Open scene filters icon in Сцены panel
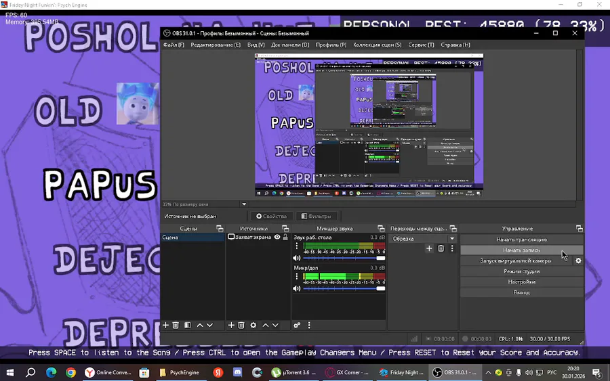 point(188,325)
